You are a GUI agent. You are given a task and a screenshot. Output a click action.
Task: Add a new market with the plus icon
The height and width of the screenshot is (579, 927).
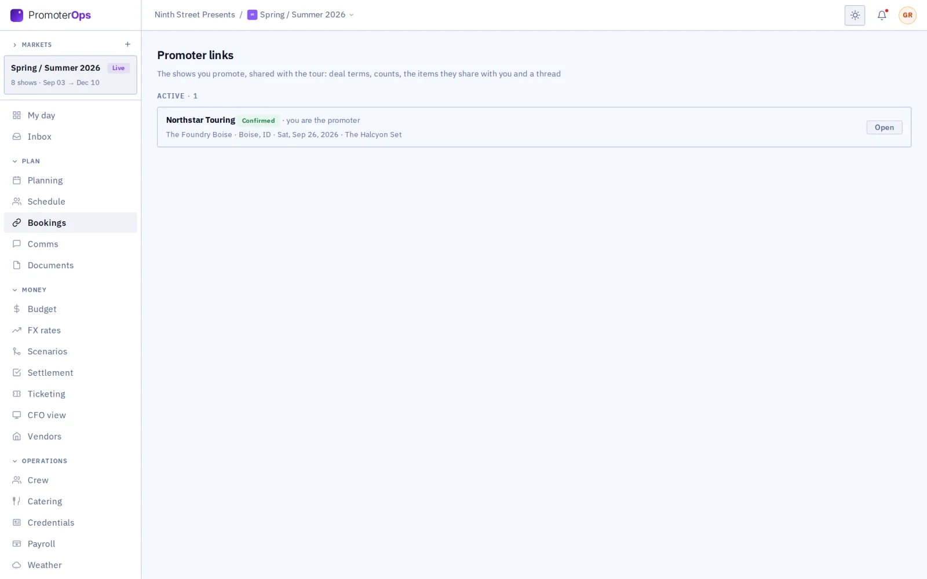click(x=127, y=45)
